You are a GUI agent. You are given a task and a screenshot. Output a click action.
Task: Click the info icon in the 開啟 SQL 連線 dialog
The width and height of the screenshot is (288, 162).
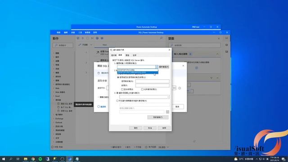click(180, 88)
